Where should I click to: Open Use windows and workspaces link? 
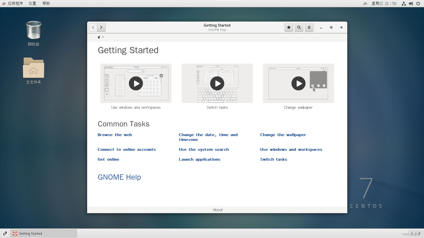pyautogui.click(x=291, y=150)
